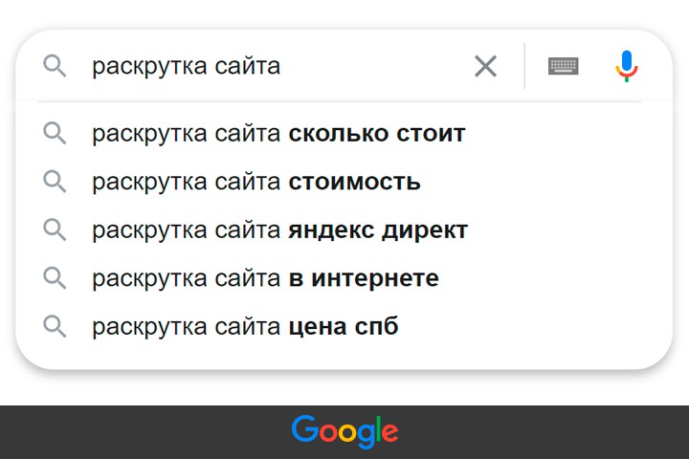
Task: Click search icon beside 'яндекс директ' suggestion
Action: tap(56, 230)
